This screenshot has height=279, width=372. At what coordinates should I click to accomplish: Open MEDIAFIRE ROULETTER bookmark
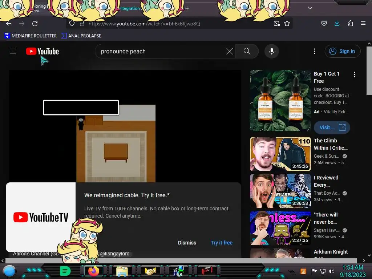tap(31, 36)
